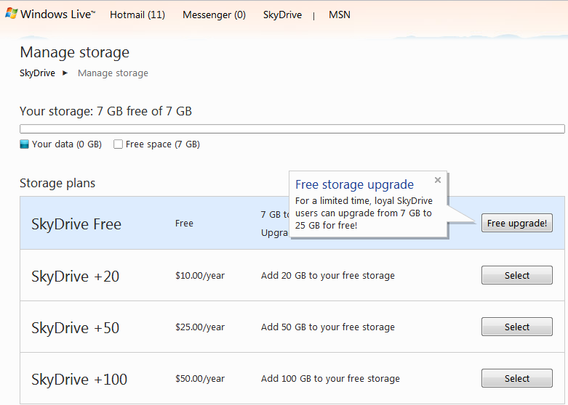Click the Manage storage breadcrumb text
The height and width of the screenshot is (405, 568).
coord(113,73)
